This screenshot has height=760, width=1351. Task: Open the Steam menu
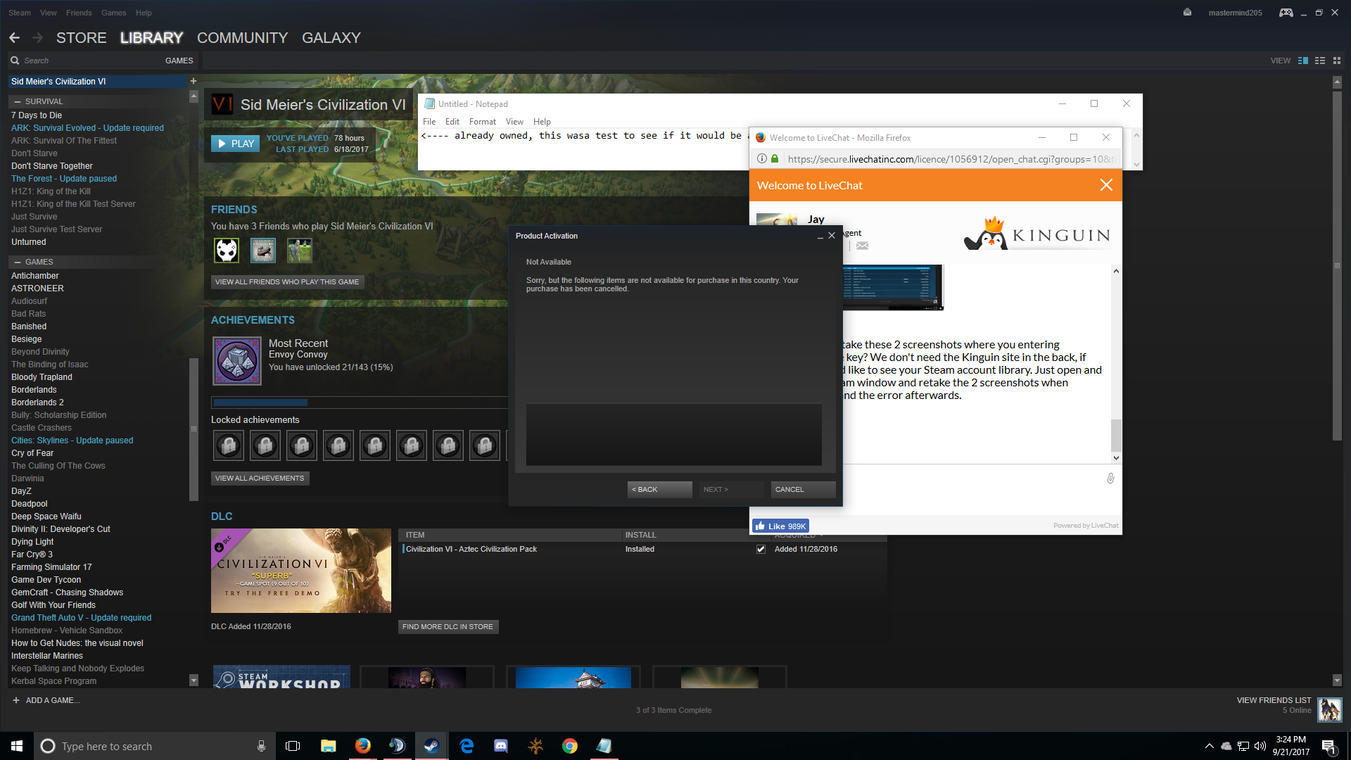pyautogui.click(x=20, y=13)
